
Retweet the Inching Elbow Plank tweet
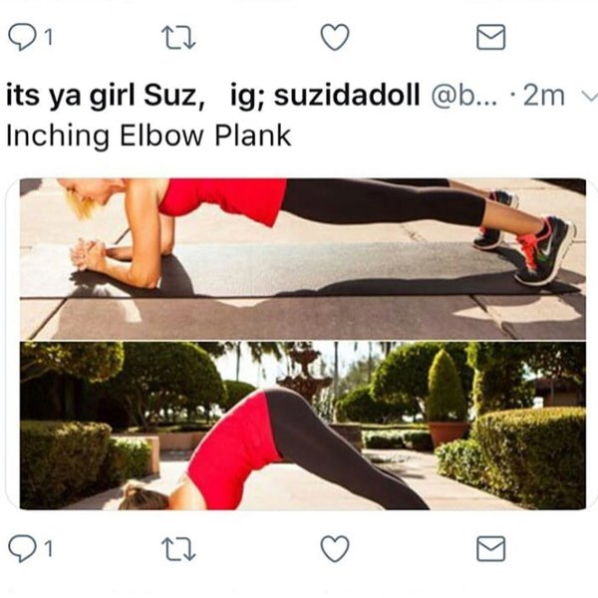point(178,549)
